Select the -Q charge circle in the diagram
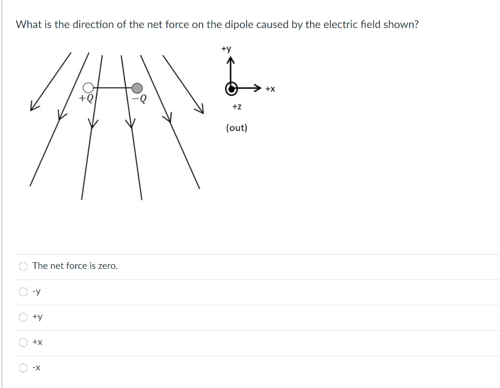Image resolution: width=500 pixels, height=388 pixels. coord(137,88)
